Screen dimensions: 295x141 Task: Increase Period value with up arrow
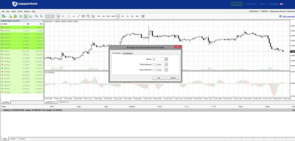point(166,58)
